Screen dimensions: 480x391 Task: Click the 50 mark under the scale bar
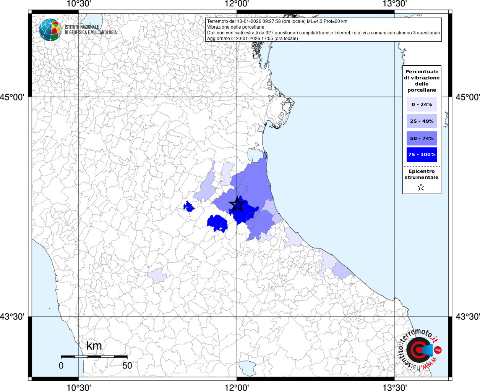[127, 365]
